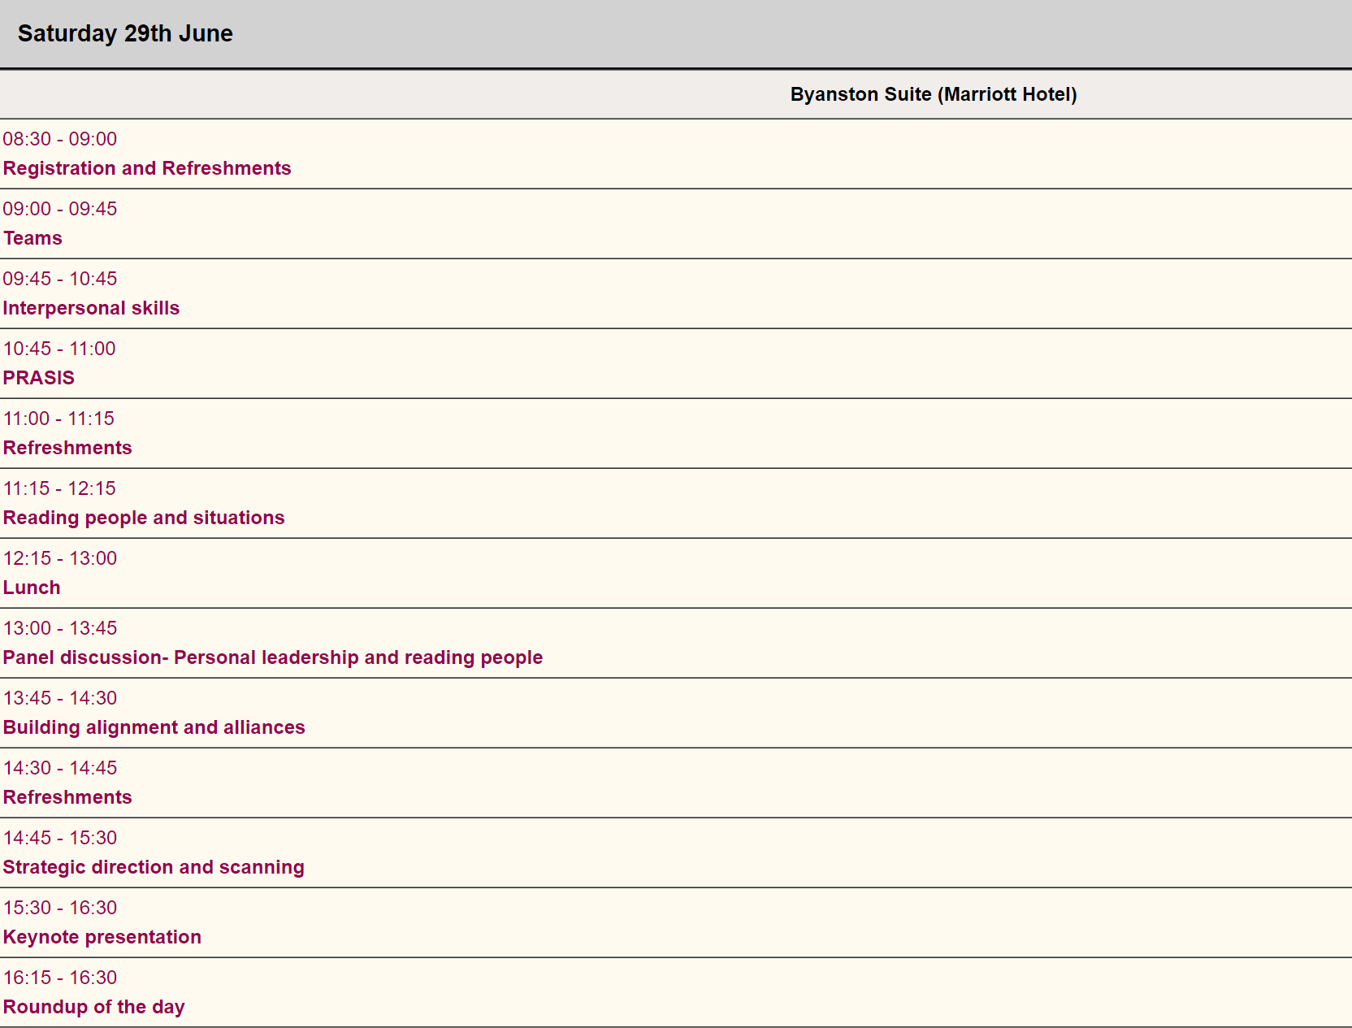Image resolution: width=1352 pixels, height=1028 pixels.
Task: Click Refreshments under the 11:00 - 11:15 slot
Action: [67, 448]
